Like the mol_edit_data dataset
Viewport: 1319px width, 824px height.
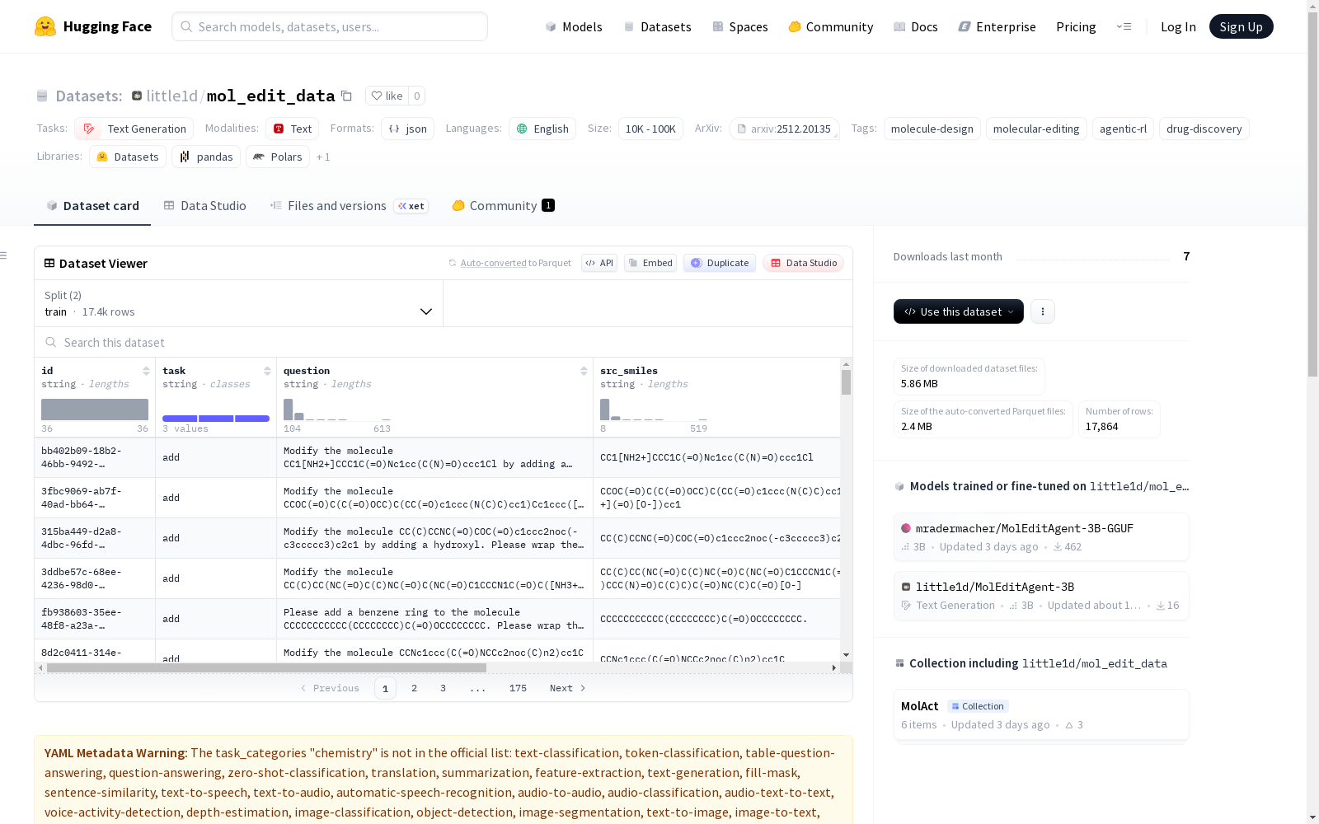click(387, 96)
